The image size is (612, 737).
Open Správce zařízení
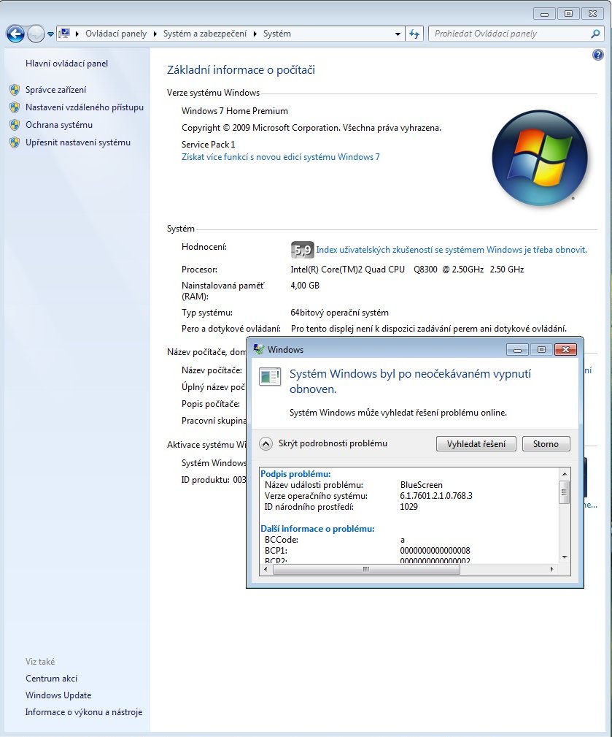point(56,90)
